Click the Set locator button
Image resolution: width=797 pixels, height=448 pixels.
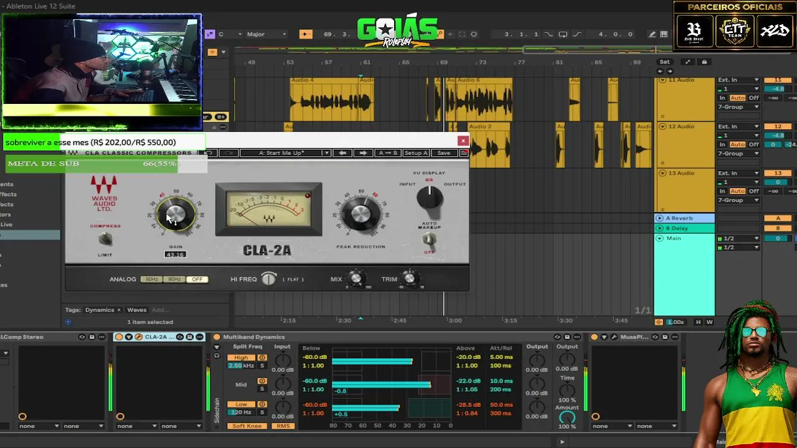click(x=665, y=62)
